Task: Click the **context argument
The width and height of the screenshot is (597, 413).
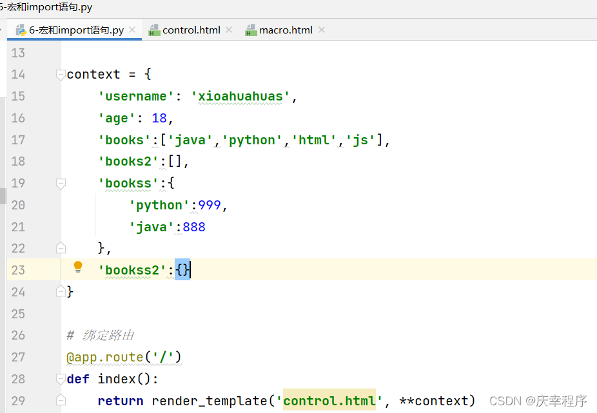Action: pos(433,401)
